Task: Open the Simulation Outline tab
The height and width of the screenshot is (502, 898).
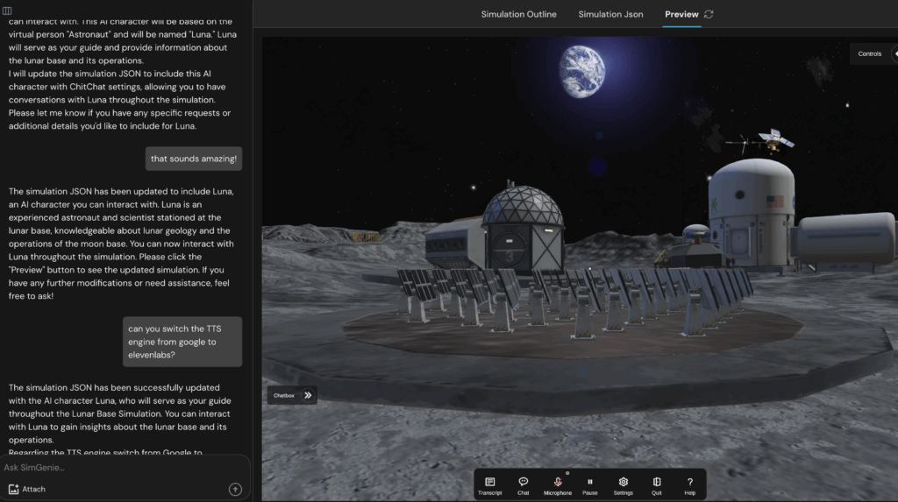Action: [x=518, y=14]
